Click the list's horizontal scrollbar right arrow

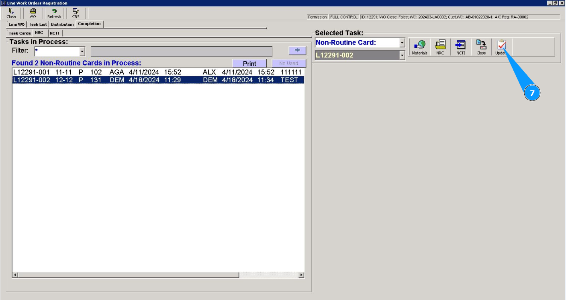(x=301, y=276)
